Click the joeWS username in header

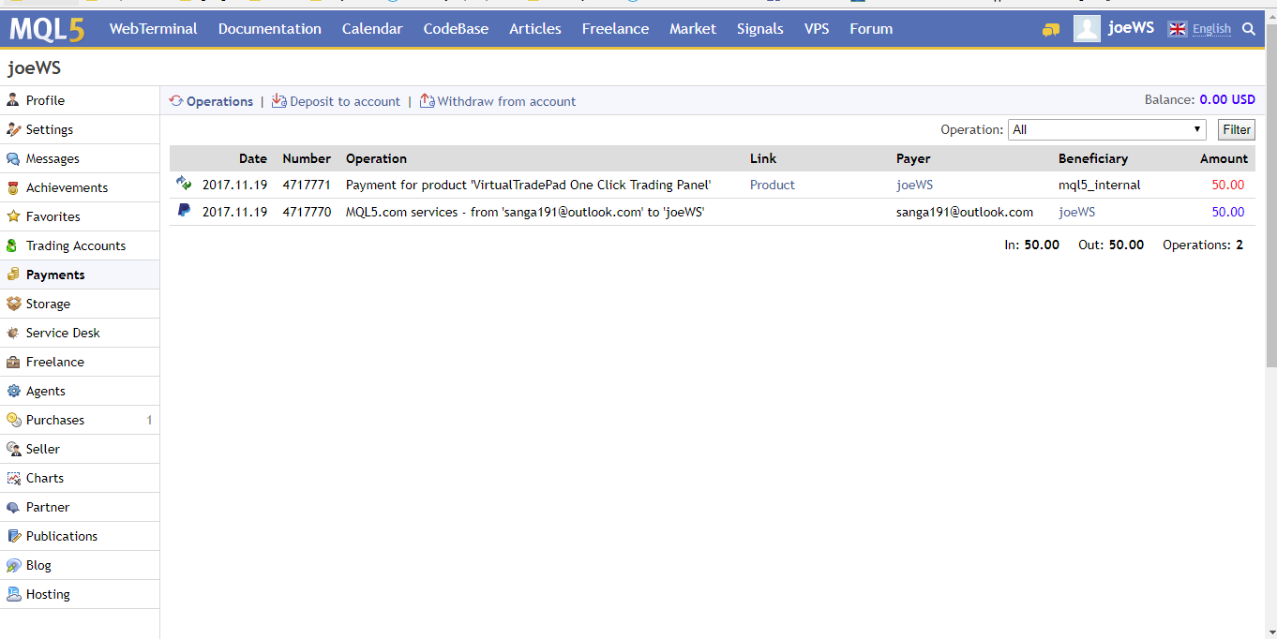tap(1131, 28)
